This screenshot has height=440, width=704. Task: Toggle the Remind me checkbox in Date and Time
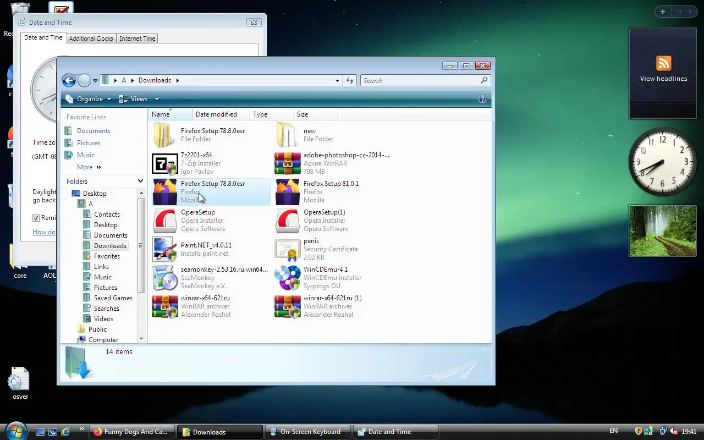click(x=36, y=218)
